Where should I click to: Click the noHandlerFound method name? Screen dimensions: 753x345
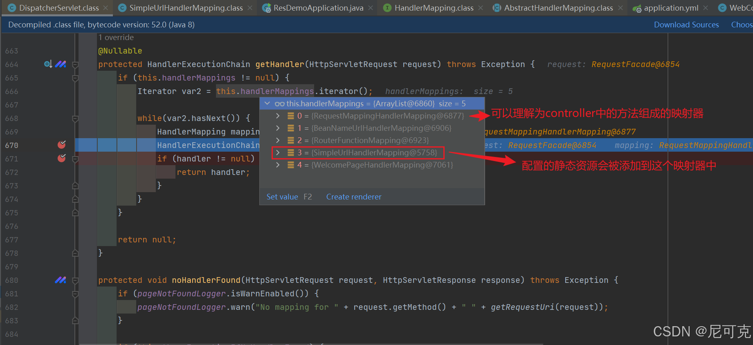point(206,280)
